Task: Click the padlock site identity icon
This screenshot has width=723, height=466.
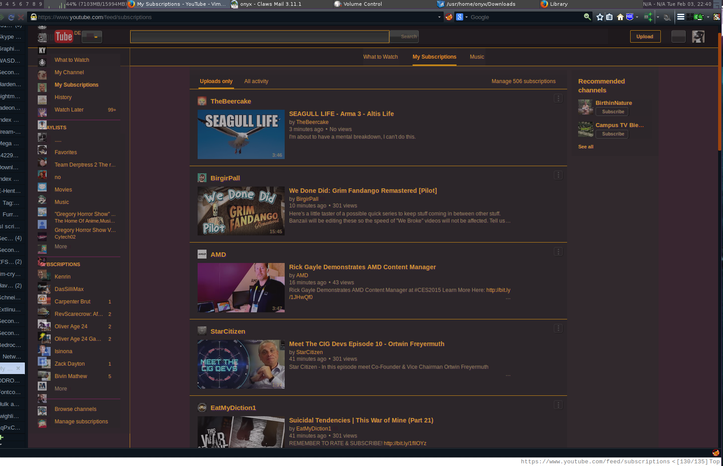Action: (33, 17)
